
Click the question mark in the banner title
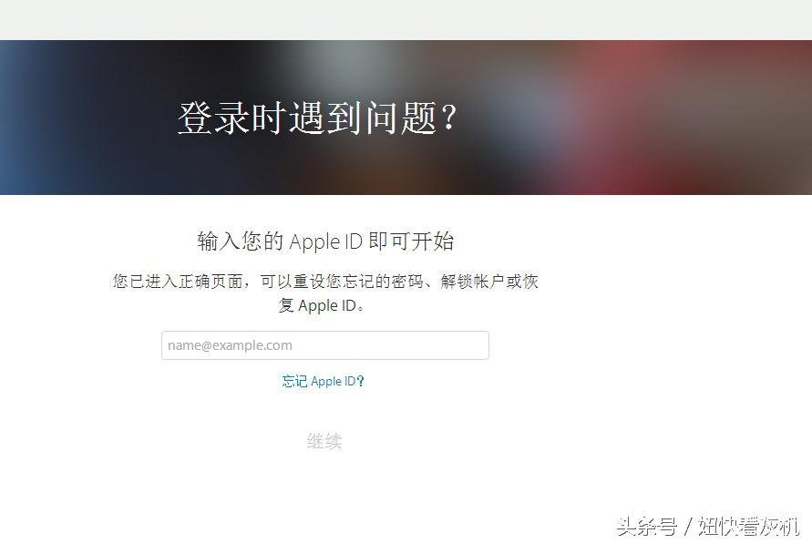[449, 117]
